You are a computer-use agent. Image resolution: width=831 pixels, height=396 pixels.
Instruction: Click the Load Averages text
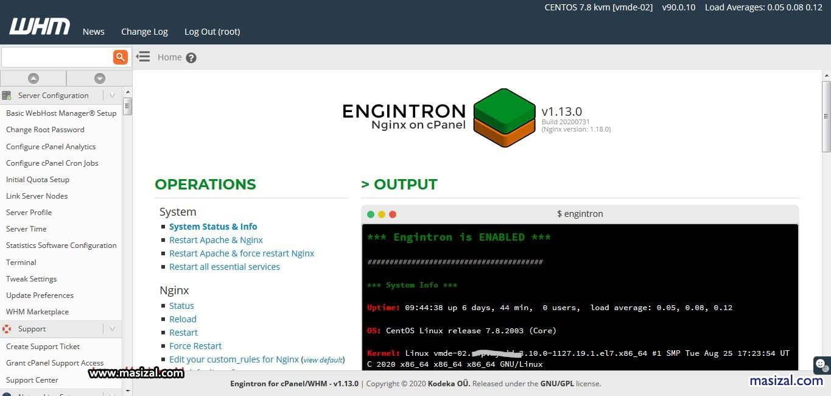point(763,7)
